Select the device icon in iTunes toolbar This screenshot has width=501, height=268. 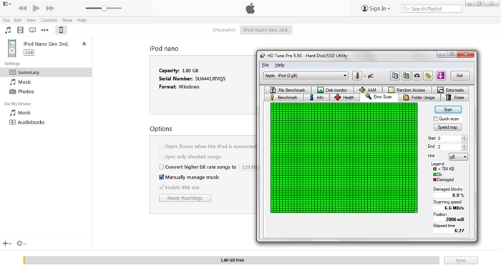pyautogui.click(x=61, y=30)
